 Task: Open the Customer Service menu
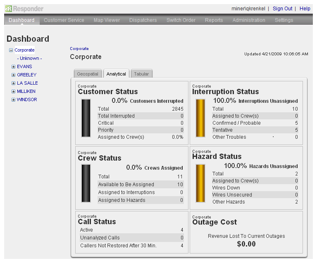[64, 20]
